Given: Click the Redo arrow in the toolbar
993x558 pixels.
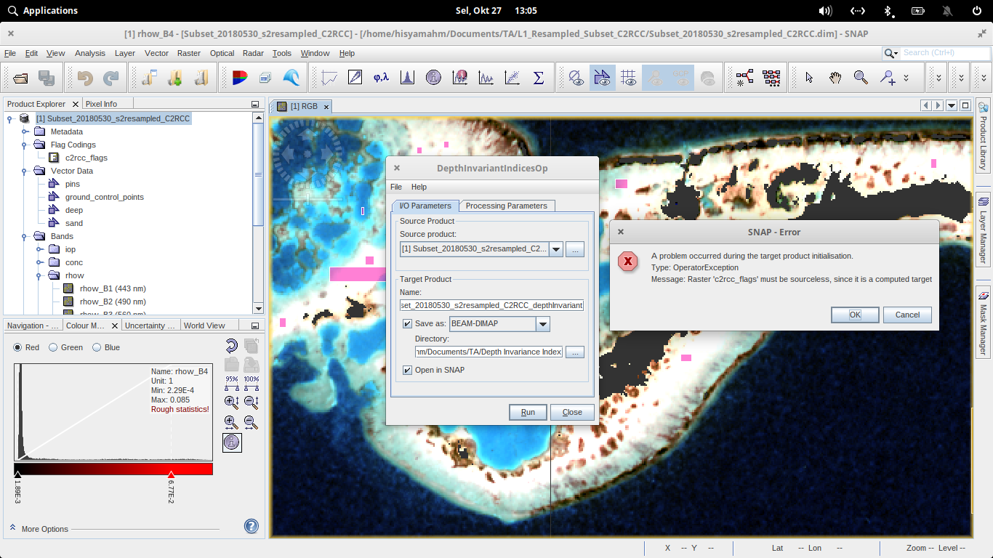Looking at the screenshot, I should 111,78.
